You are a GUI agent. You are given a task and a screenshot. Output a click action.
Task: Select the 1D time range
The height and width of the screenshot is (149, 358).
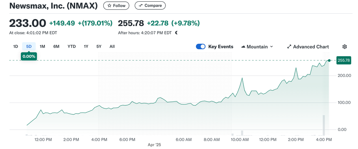coord(15,47)
